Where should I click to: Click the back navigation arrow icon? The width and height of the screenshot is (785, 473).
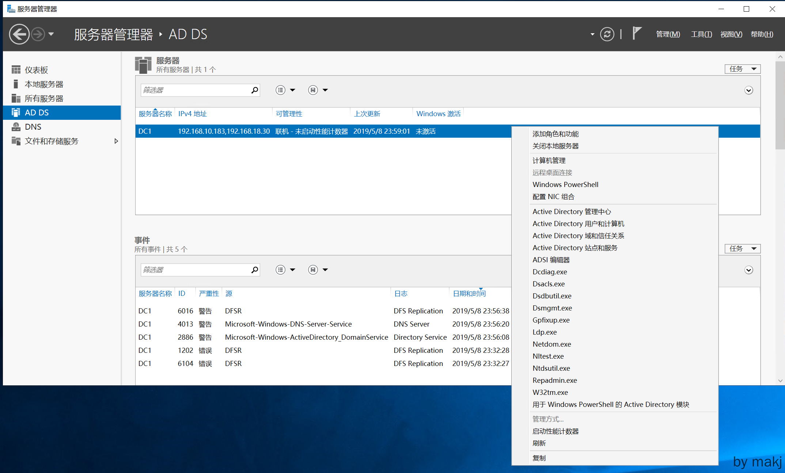pyautogui.click(x=19, y=34)
